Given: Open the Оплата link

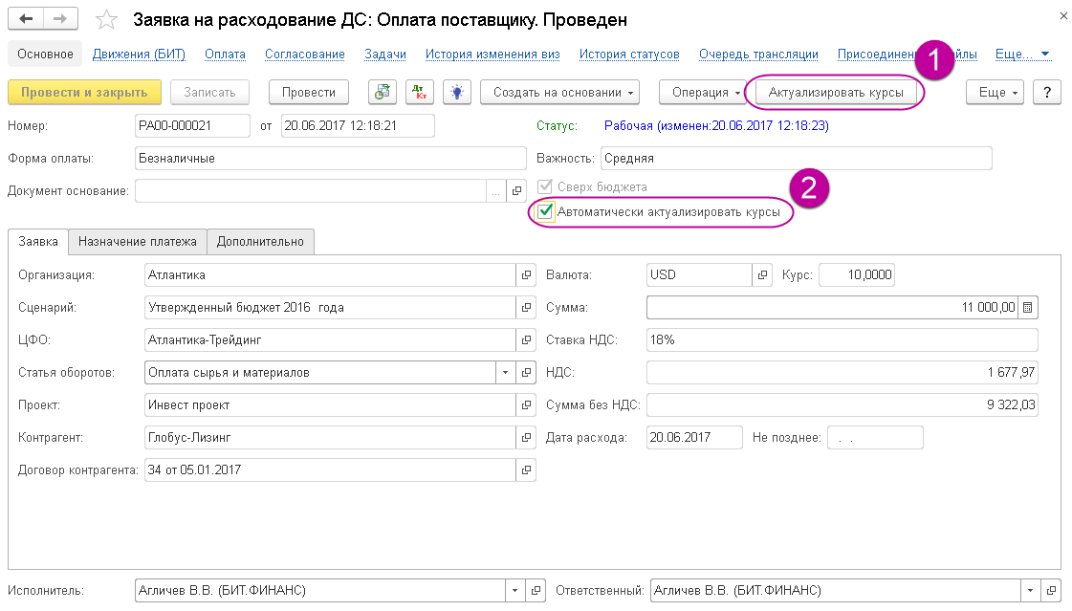Looking at the screenshot, I should pos(225,54).
